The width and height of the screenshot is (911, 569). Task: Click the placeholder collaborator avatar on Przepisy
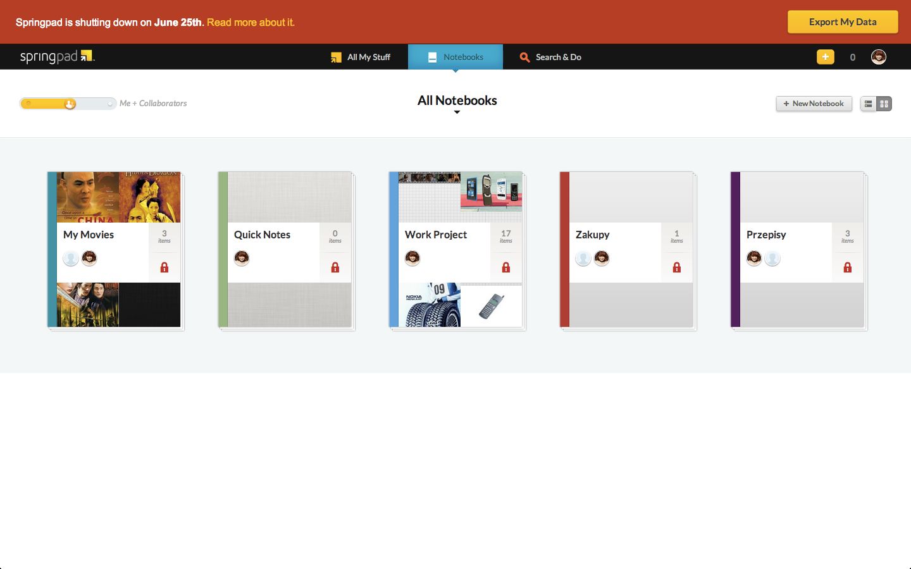click(x=772, y=258)
